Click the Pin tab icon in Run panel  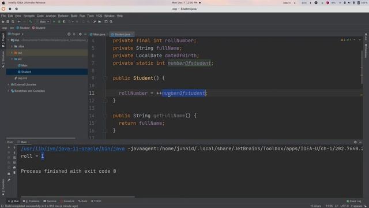click(x=9, y=180)
